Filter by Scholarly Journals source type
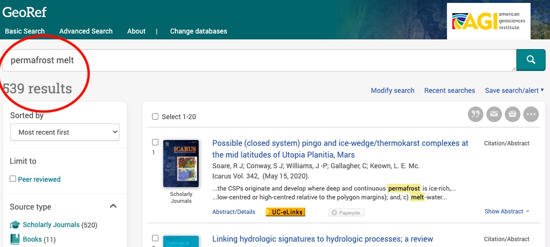The image size is (550, 247). (51, 225)
